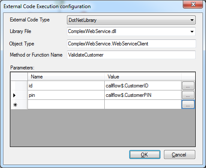
Task: Click the Name column header
Action: pos(66,77)
